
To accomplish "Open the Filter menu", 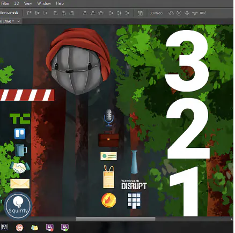I will coord(5,3).
